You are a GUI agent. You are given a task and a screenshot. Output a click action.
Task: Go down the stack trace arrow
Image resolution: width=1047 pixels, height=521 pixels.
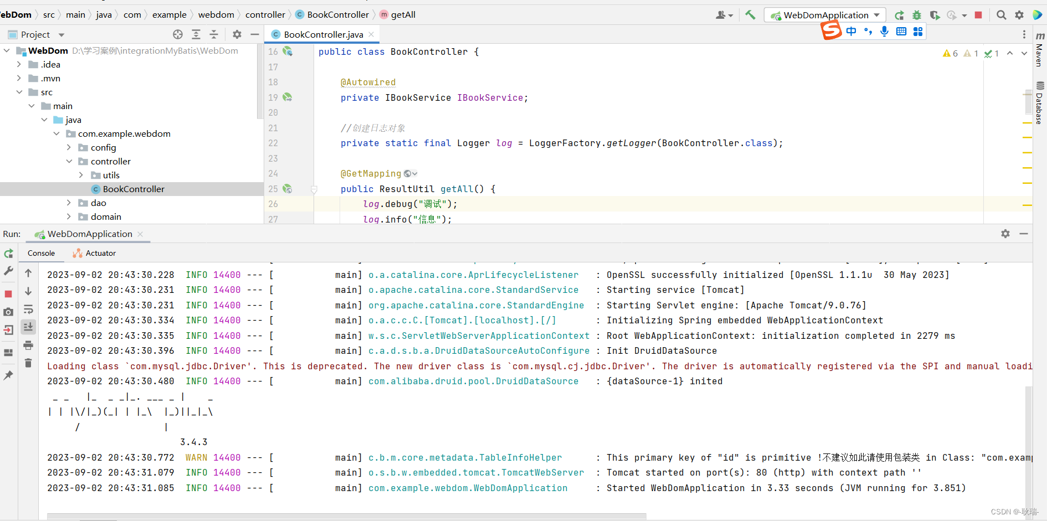(28, 291)
